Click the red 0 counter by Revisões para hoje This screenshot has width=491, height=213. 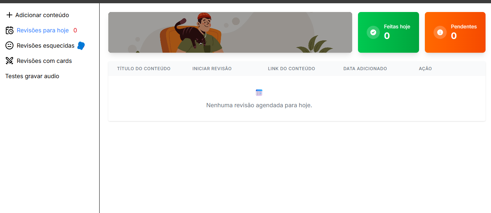(75, 30)
